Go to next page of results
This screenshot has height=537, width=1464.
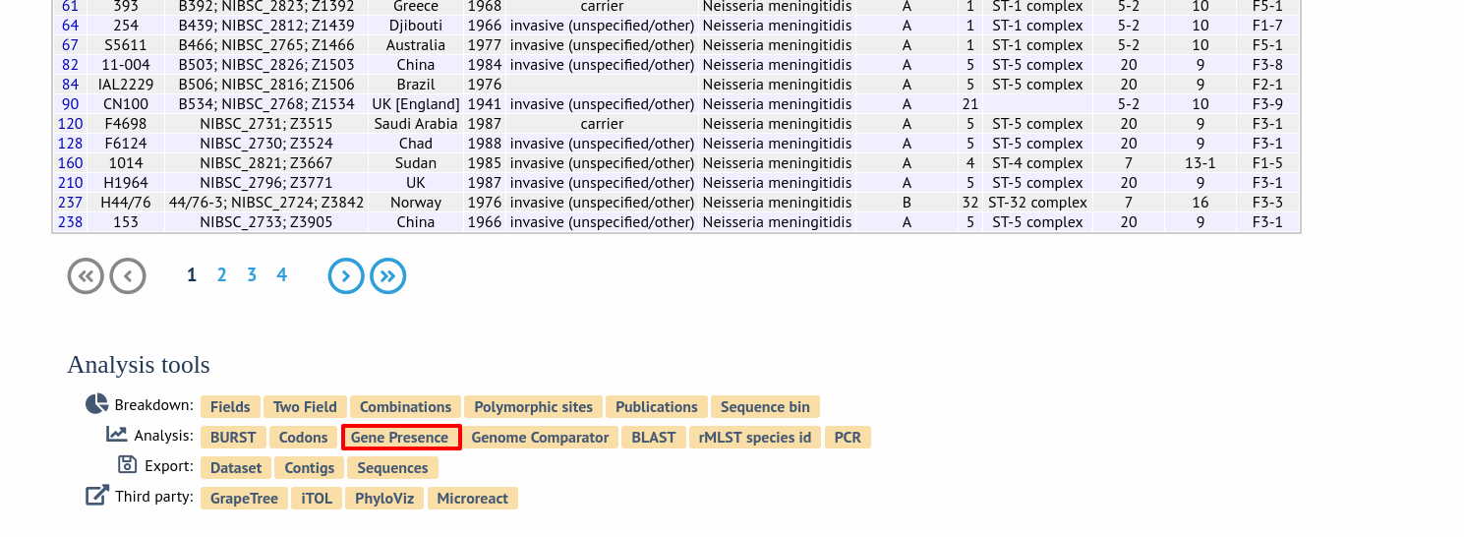[x=346, y=276]
